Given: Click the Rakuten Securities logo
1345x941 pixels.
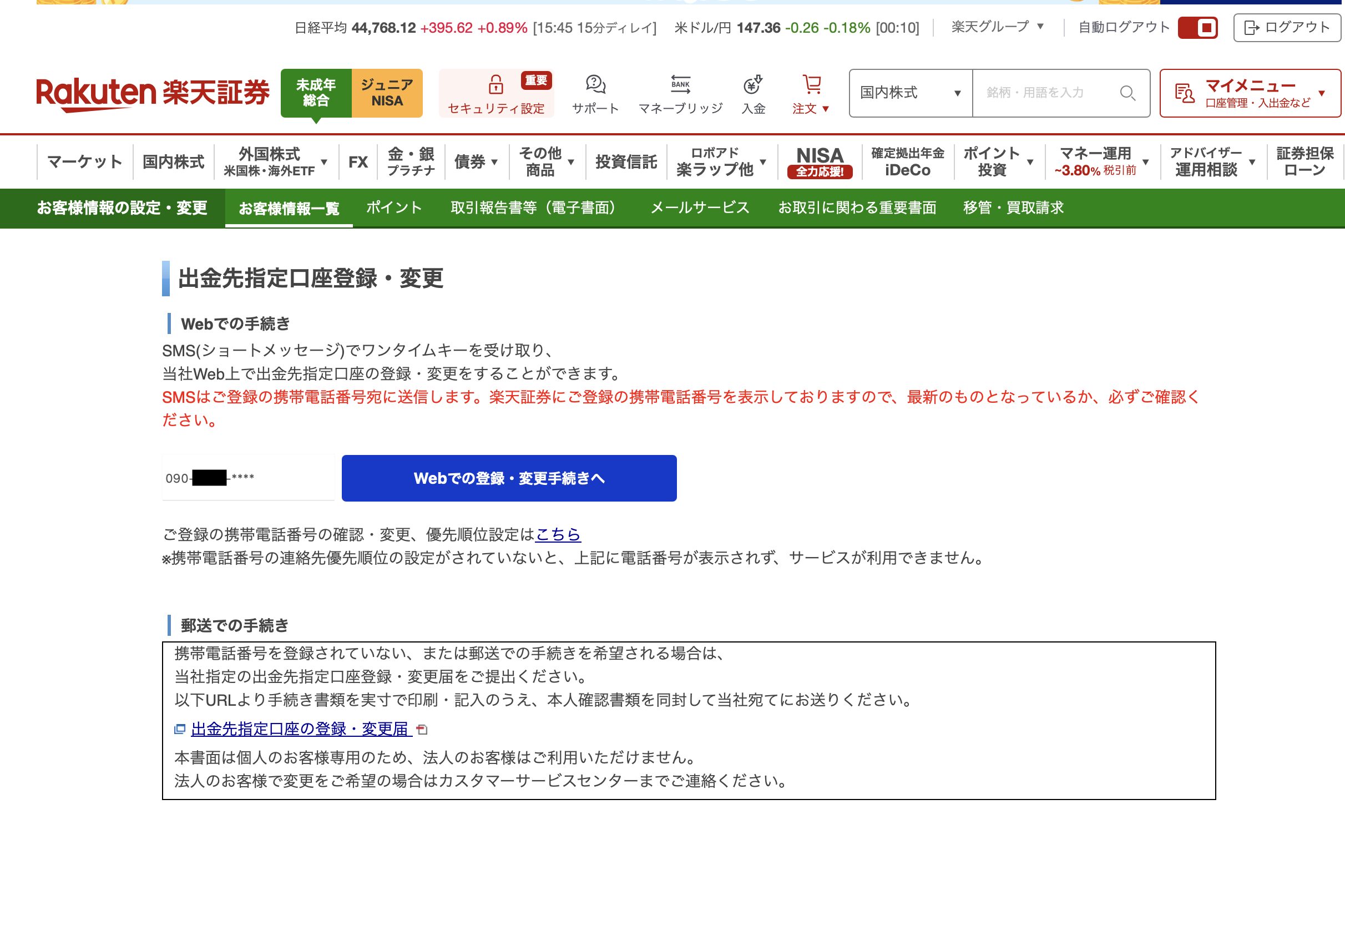Looking at the screenshot, I should tap(153, 93).
